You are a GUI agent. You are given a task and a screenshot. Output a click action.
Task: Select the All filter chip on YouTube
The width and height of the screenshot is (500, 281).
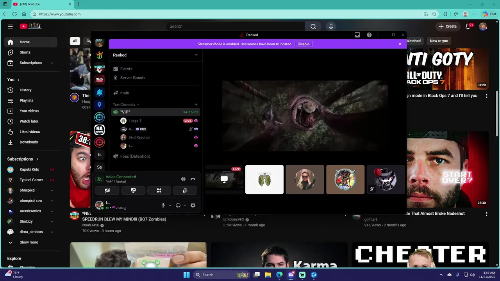point(75,41)
